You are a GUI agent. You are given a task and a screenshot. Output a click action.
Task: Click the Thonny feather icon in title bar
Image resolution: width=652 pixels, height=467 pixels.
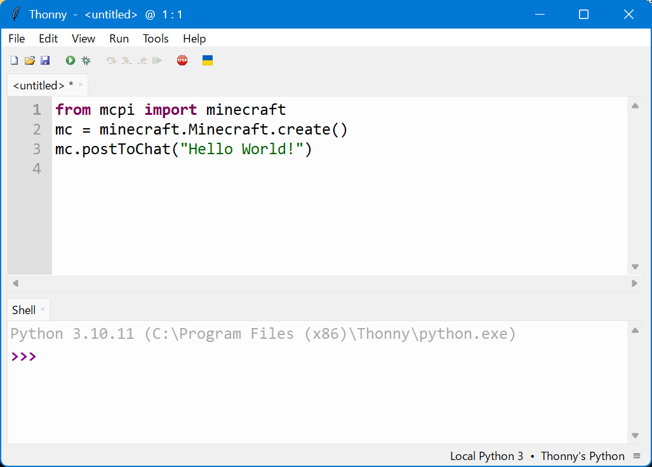point(15,14)
